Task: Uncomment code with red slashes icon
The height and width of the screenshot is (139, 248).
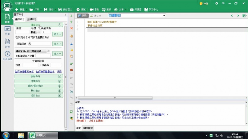Action: [x=72, y=70]
